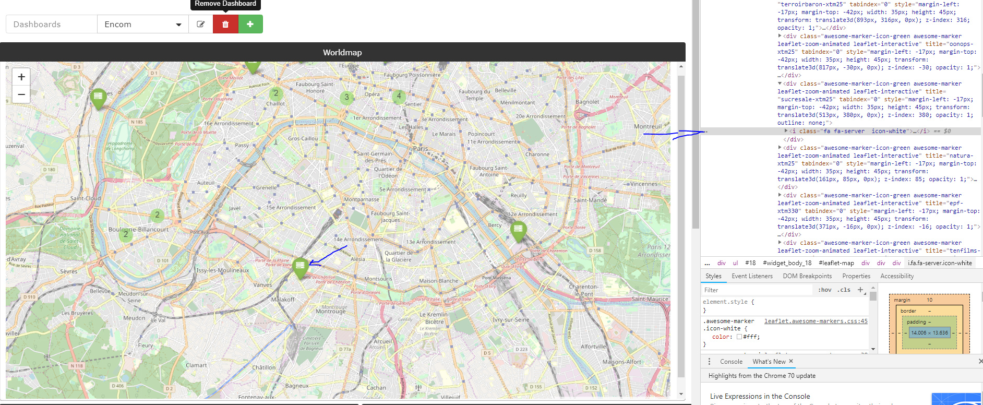The height and width of the screenshot is (405, 983).
Task: Close the What's New drawer tab
Action: point(791,361)
